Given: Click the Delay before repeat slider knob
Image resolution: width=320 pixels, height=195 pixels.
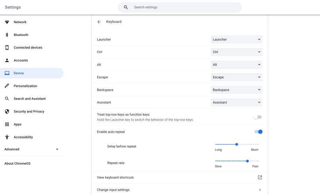Looking at the screenshot, I should [x=237, y=144].
